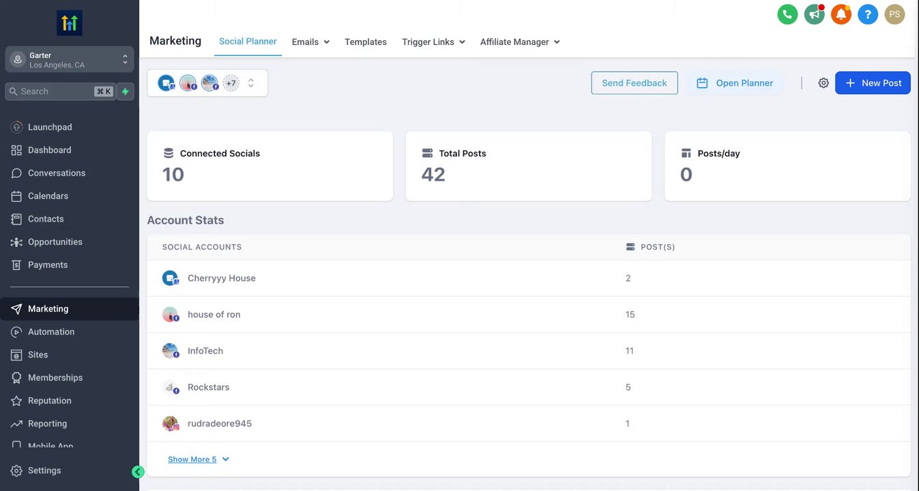Show More 5 social accounts
The height and width of the screenshot is (491, 919).
(199, 460)
